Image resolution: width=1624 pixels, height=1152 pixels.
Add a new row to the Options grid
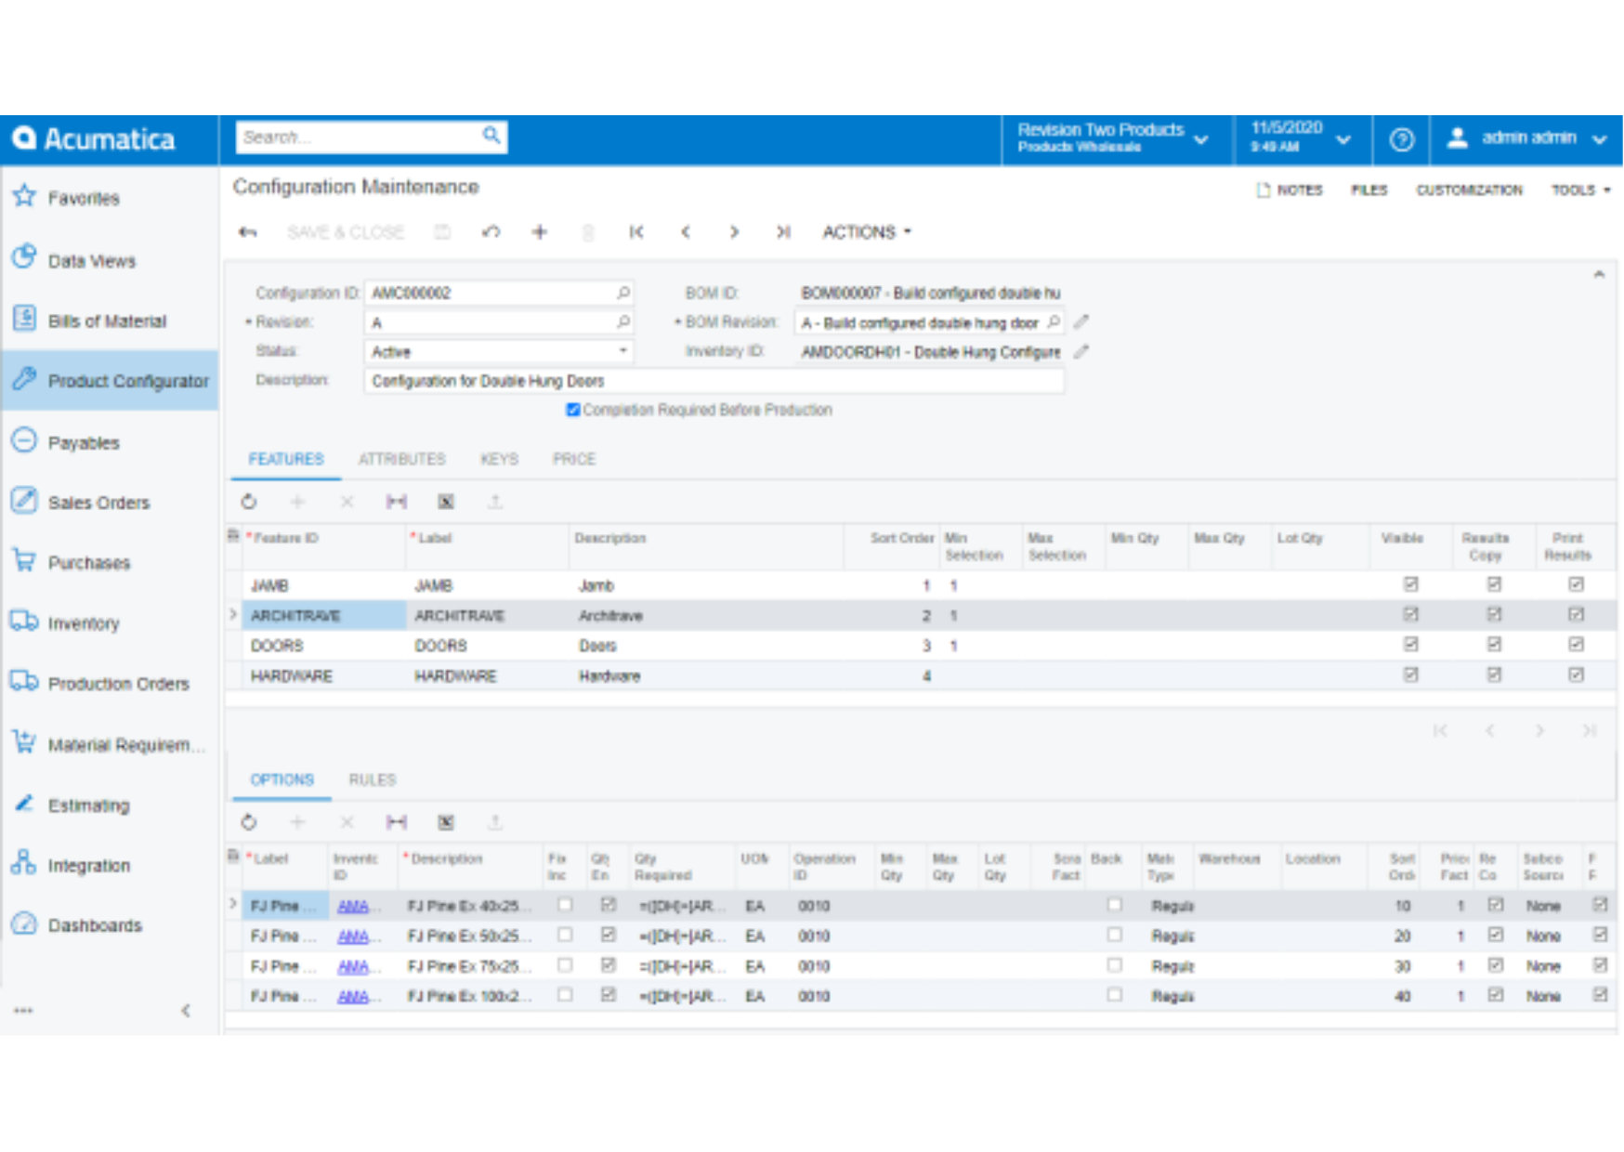click(x=297, y=822)
